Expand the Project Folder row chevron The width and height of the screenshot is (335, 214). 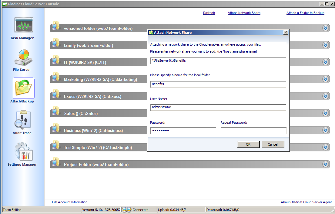pyautogui.click(x=326, y=164)
